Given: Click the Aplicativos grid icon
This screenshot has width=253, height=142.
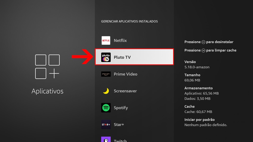Looking at the screenshot, I should 47,67.
